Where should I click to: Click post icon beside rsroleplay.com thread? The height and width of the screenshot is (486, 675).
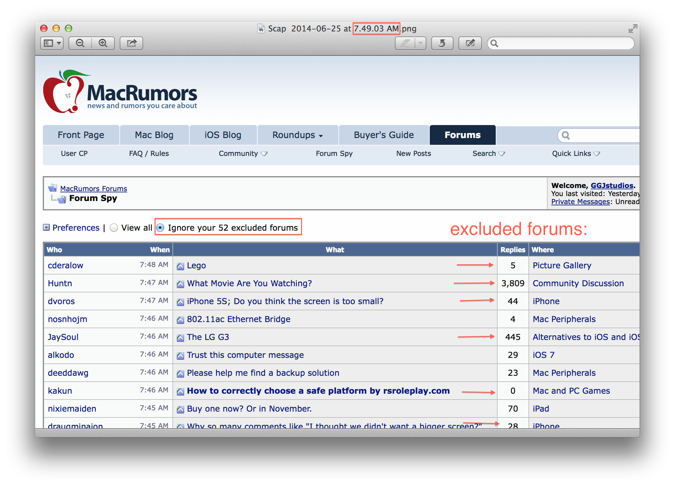180,392
